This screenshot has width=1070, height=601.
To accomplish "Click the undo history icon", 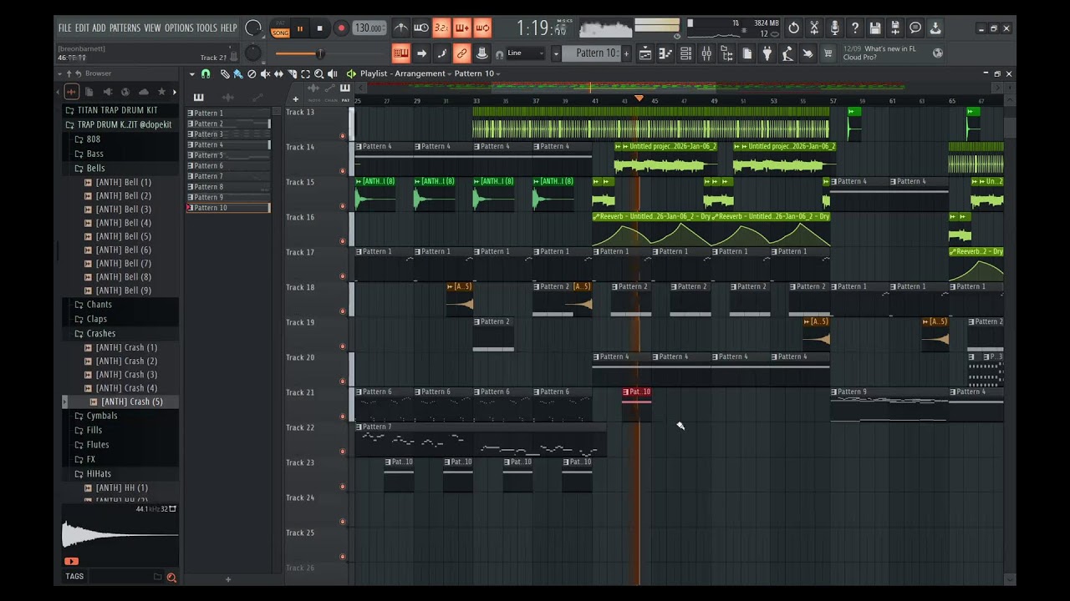I will tap(793, 28).
